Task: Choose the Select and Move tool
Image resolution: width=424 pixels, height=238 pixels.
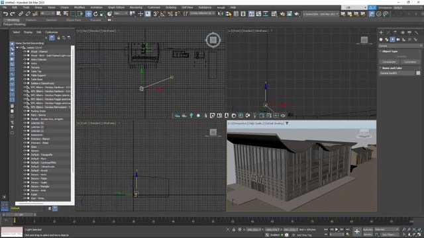Action: pyautogui.click(x=88, y=14)
